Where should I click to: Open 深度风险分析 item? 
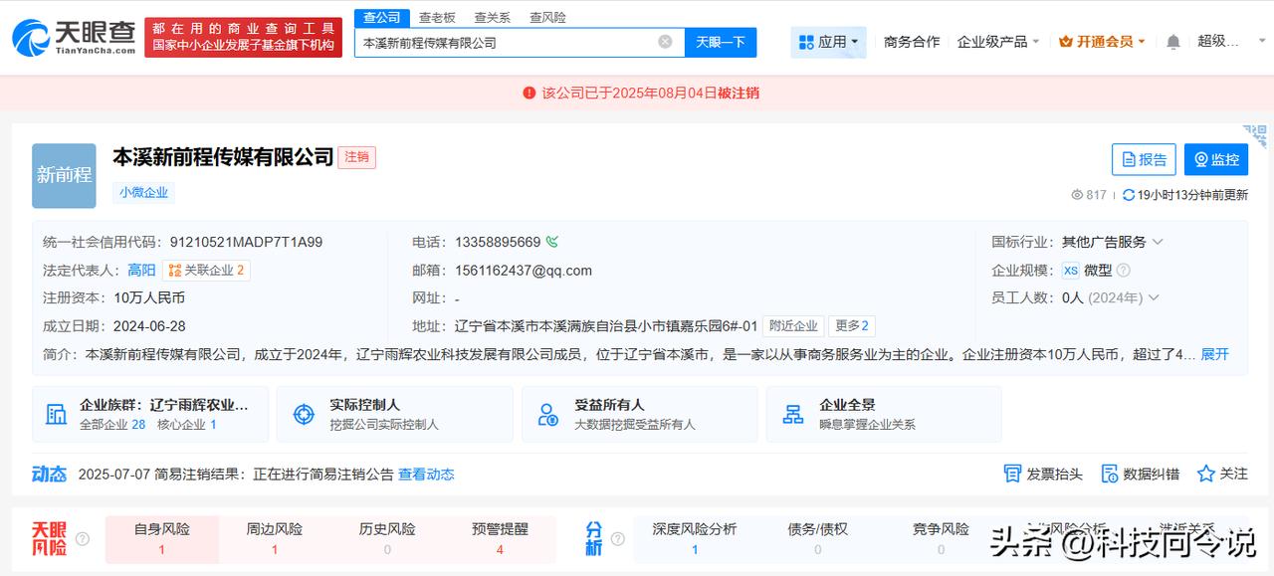(x=695, y=538)
